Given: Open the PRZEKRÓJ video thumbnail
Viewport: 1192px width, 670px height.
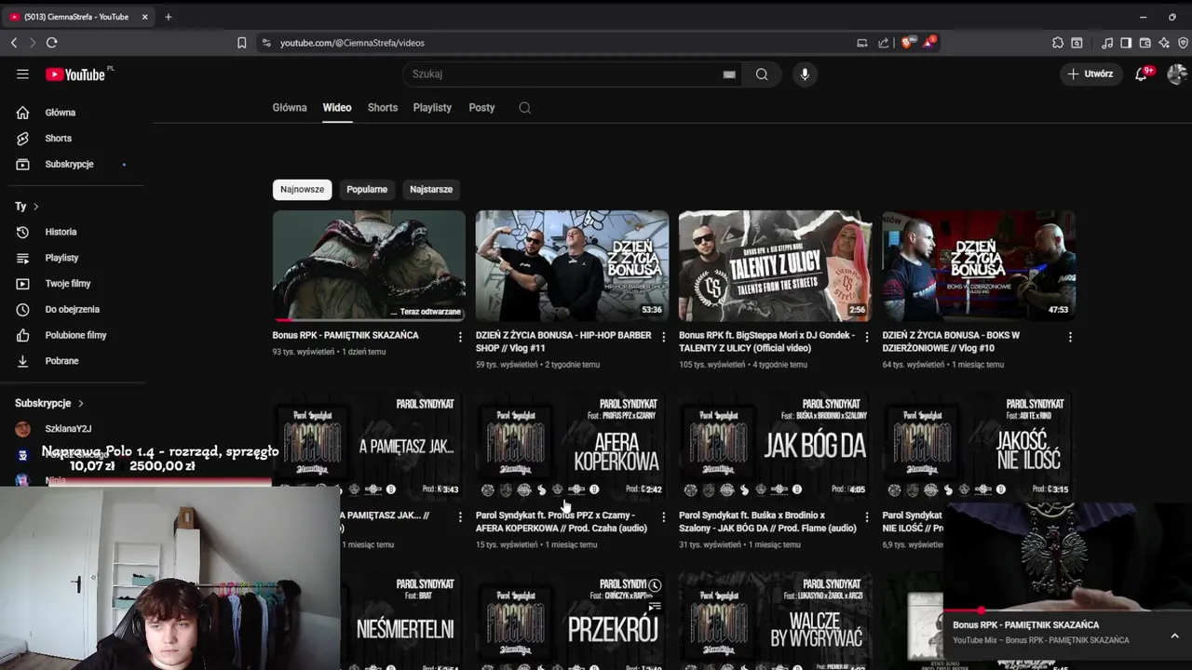Looking at the screenshot, I should 572,621.
